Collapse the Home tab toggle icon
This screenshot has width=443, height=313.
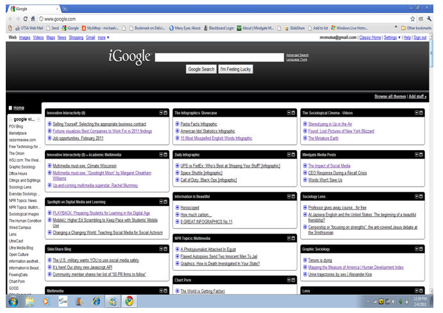(x=10, y=108)
